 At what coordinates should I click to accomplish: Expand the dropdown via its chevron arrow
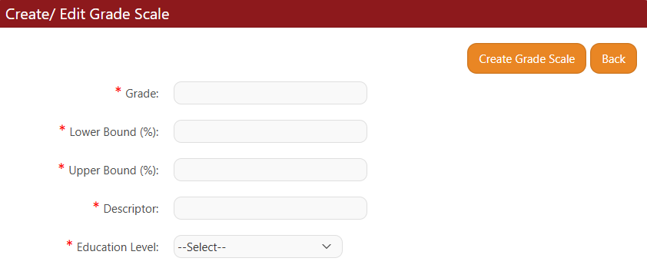tap(327, 247)
